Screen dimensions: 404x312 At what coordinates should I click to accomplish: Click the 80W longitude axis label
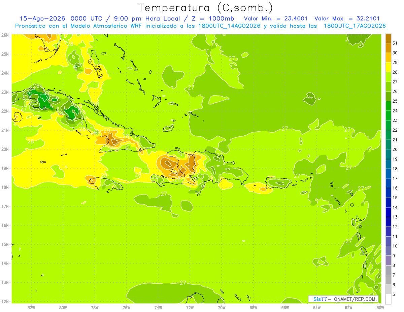pyautogui.click(x=63, y=307)
